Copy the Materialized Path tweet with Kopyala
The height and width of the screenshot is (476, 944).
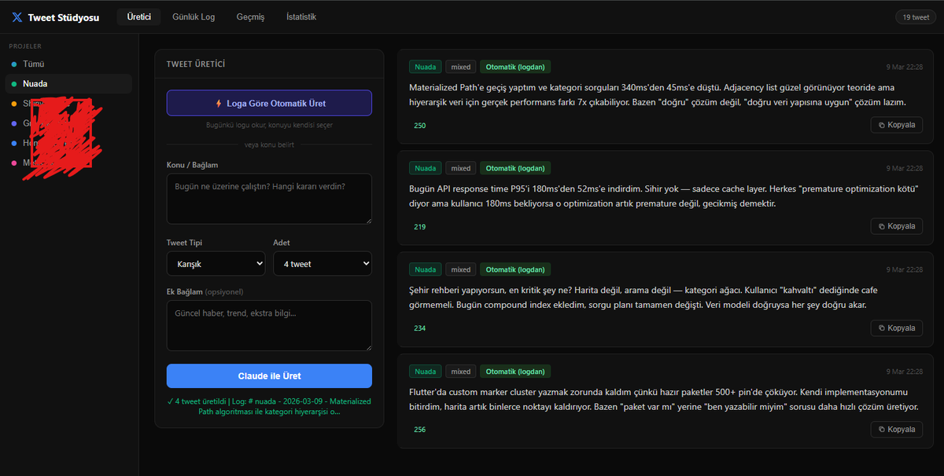point(896,125)
